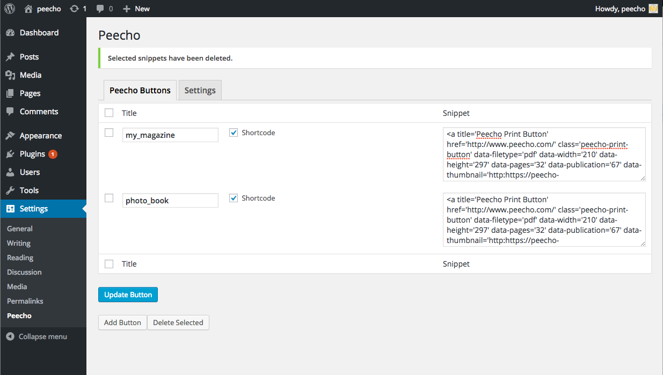Click the Collapse menu label
663x375 pixels.
click(x=43, y=336)
